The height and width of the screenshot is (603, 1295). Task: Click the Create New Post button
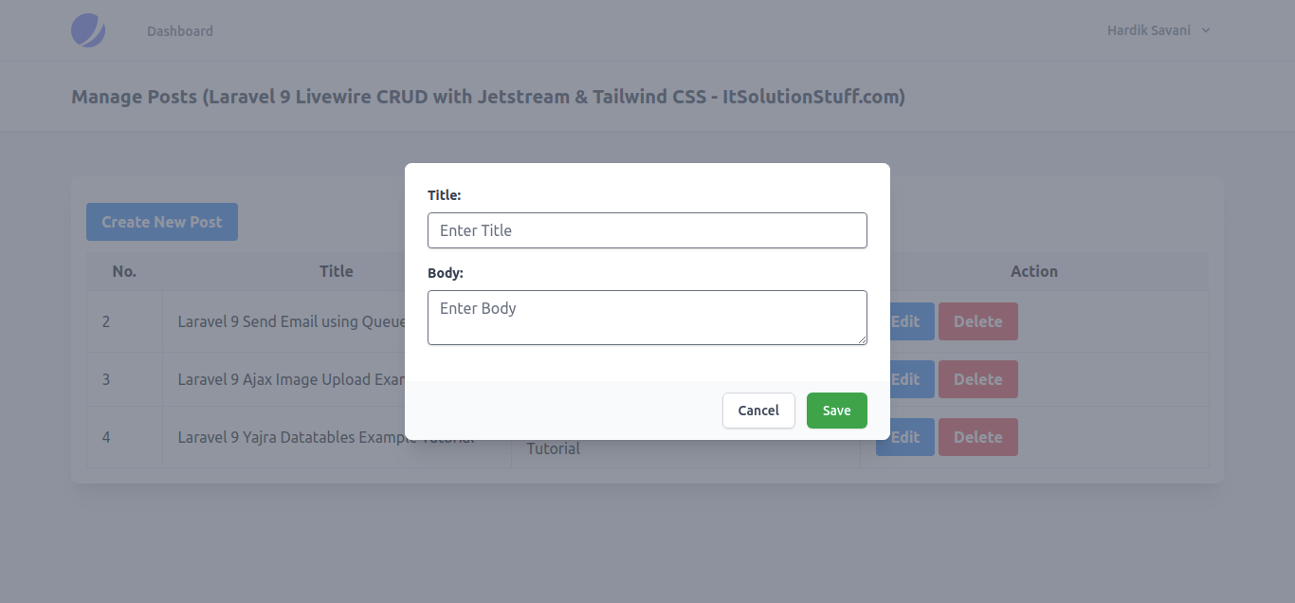coord(162,222)
